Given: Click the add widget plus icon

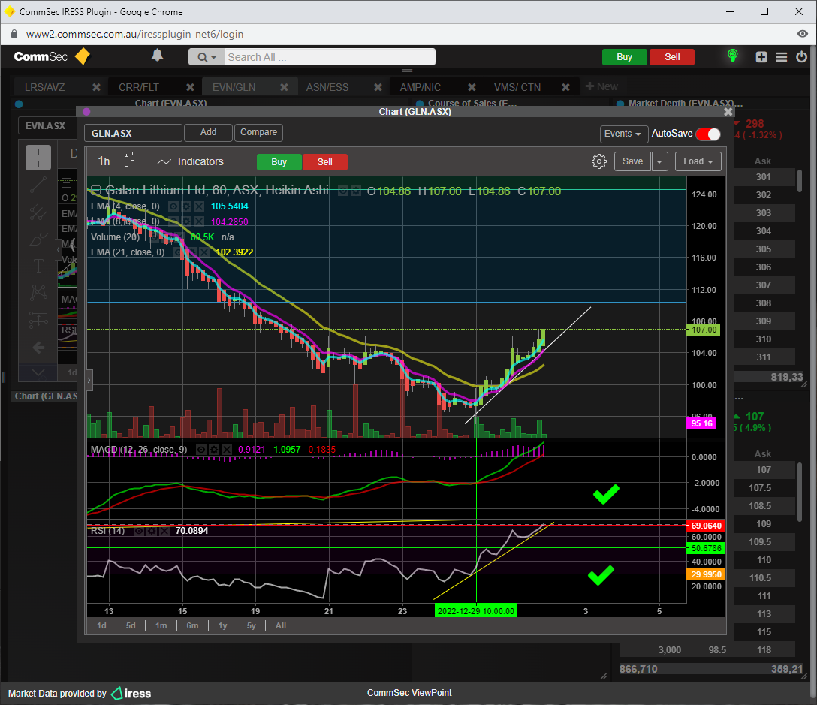Looking at the screenshot, I should [x=761, y=57].
